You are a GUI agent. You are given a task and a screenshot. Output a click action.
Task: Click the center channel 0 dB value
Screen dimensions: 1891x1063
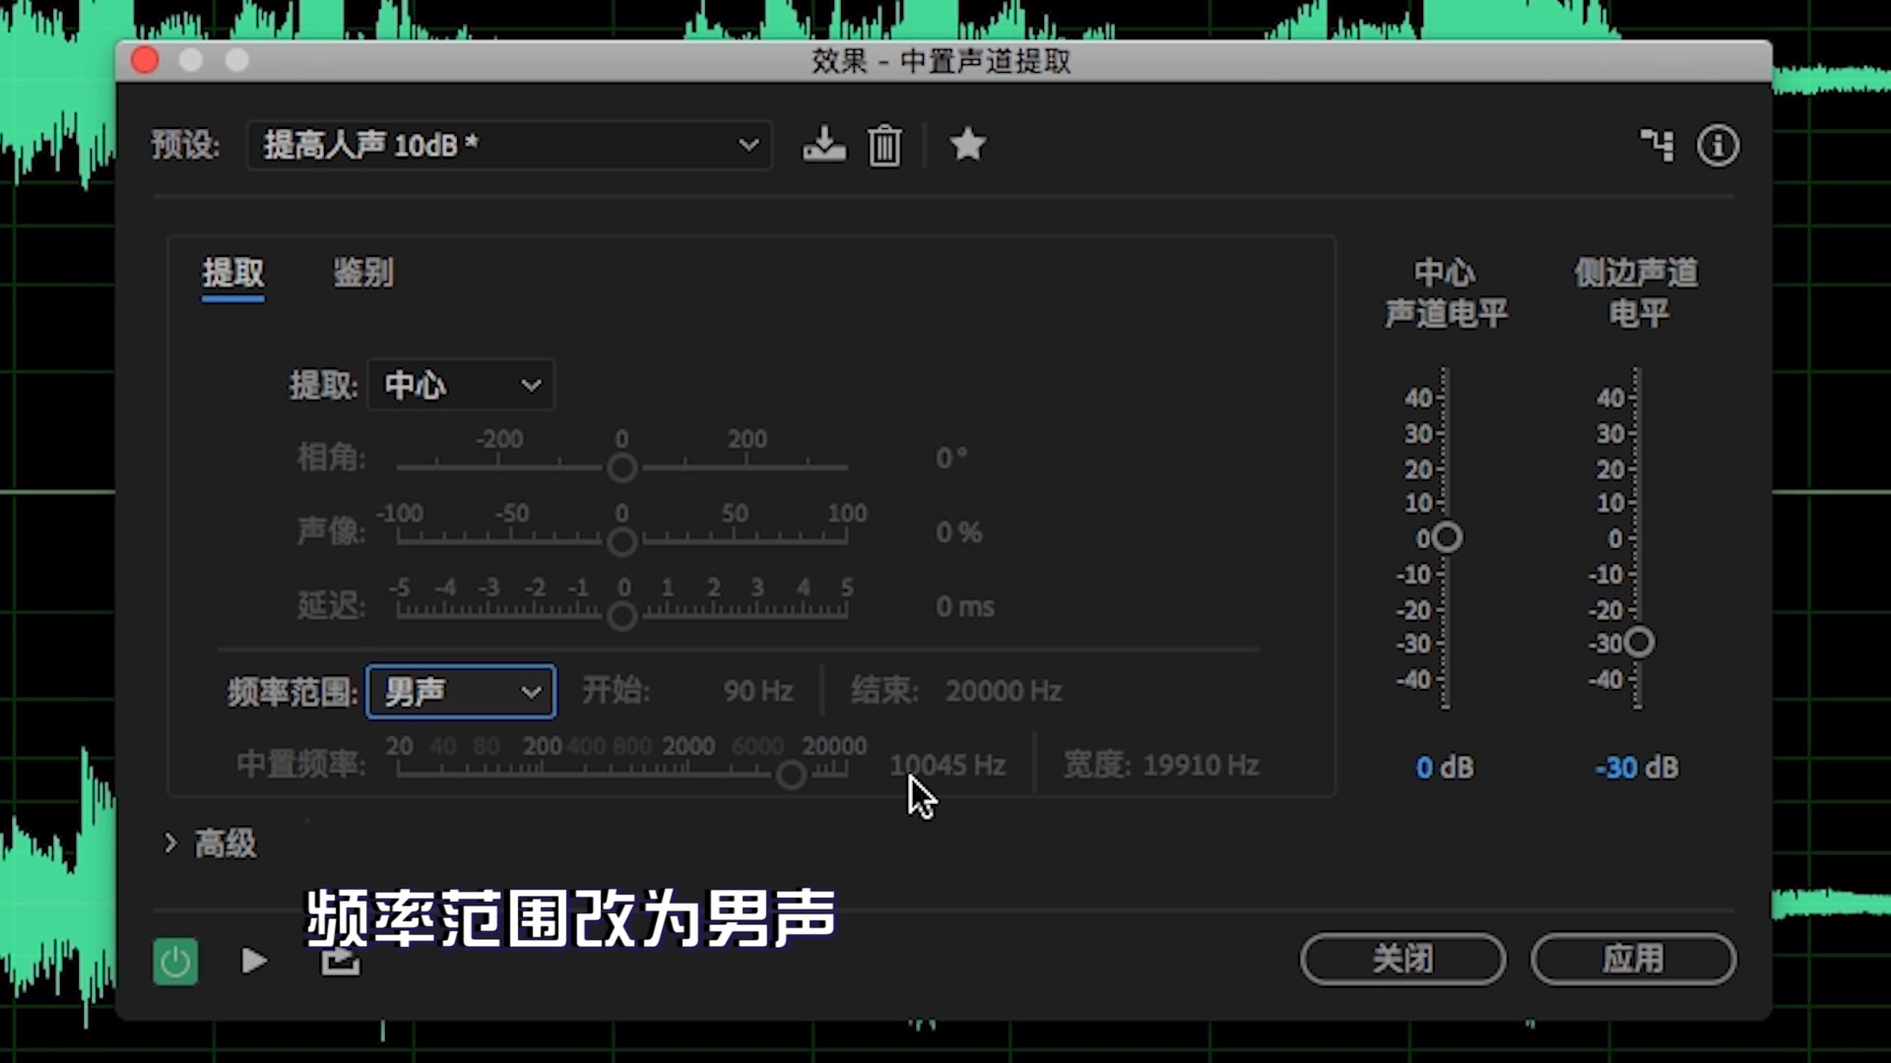tap(1445, 768)
